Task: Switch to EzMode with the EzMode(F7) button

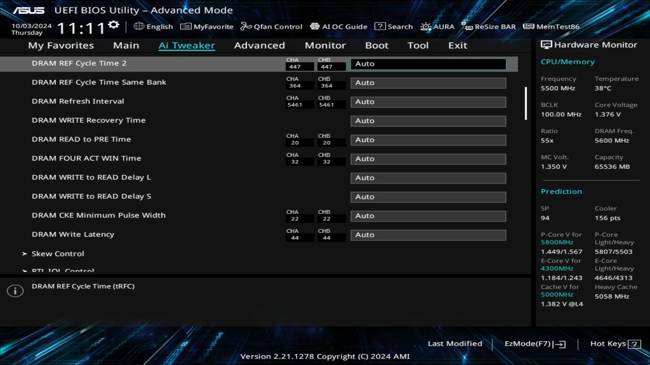Action: [534, 343]
